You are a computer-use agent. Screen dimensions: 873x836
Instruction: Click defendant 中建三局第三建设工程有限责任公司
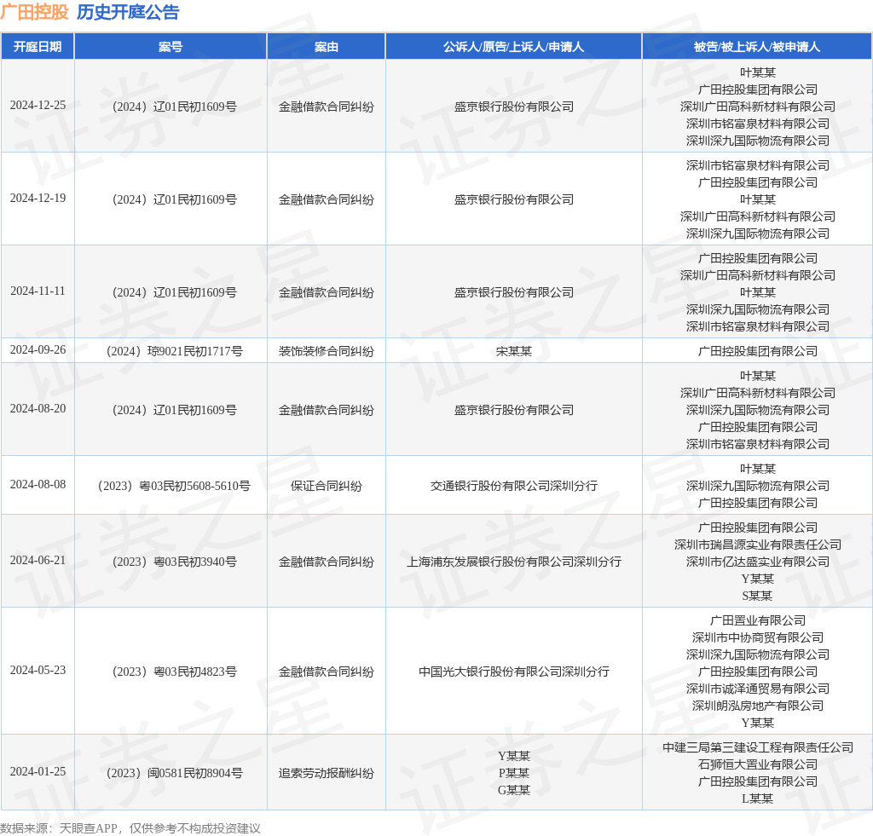coord(758,747)
